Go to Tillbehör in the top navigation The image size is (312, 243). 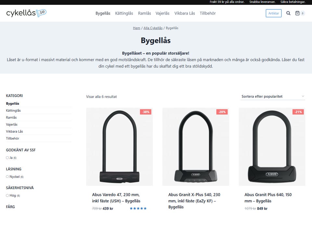pos(208,13)
